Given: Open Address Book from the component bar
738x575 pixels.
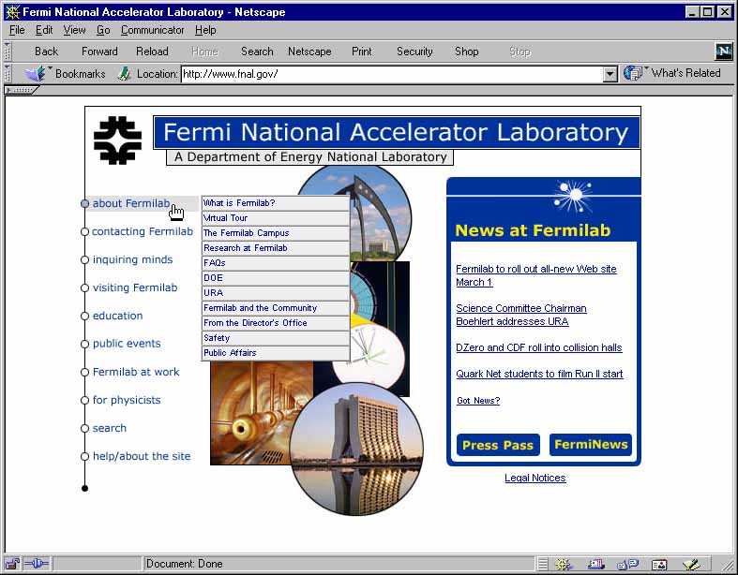Looking at the screenshot, I should (659, 564).
